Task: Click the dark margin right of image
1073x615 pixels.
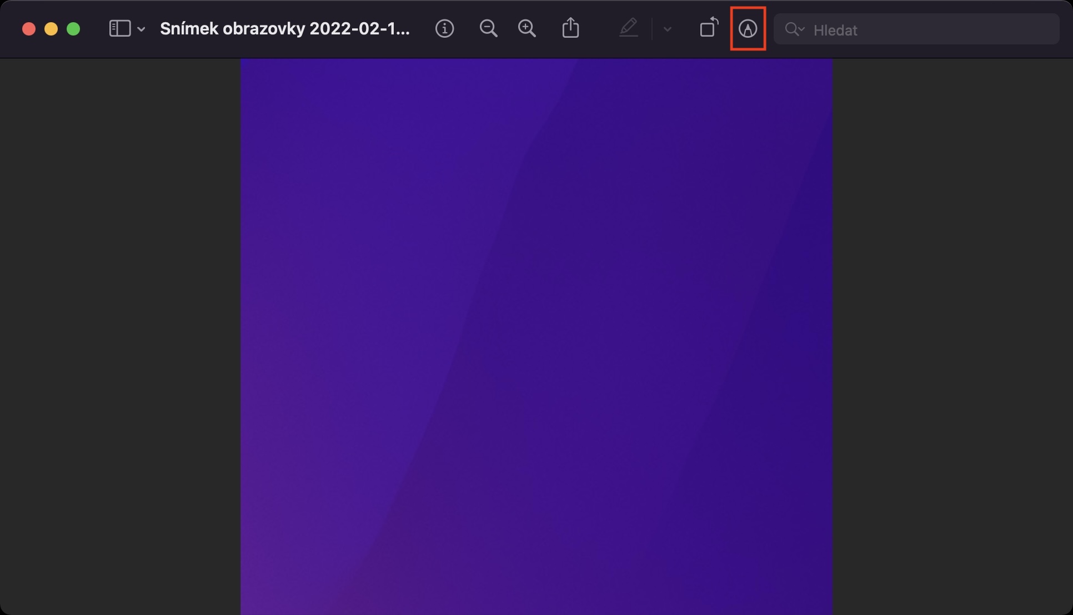Action: [x=952, y=333]
